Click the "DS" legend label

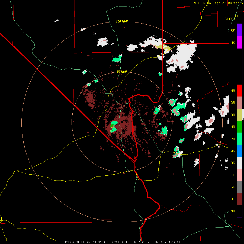tap(233, 163)
